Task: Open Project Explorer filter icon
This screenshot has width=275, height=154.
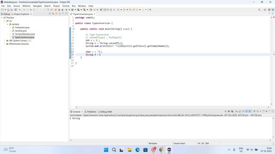Action: (x=56, y=14)
